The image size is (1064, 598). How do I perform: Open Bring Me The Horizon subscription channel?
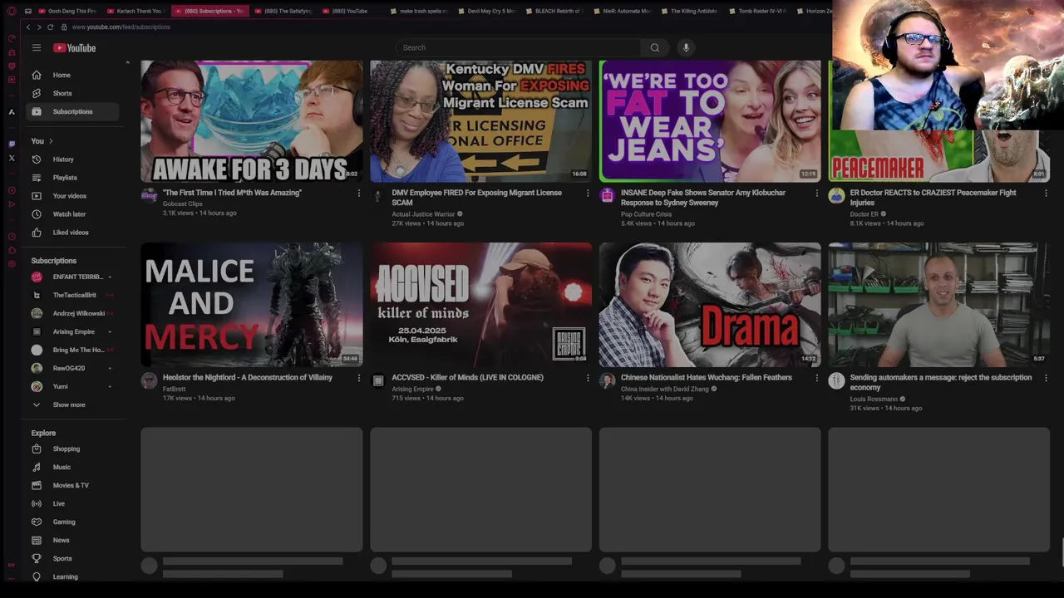pos(73,350)
